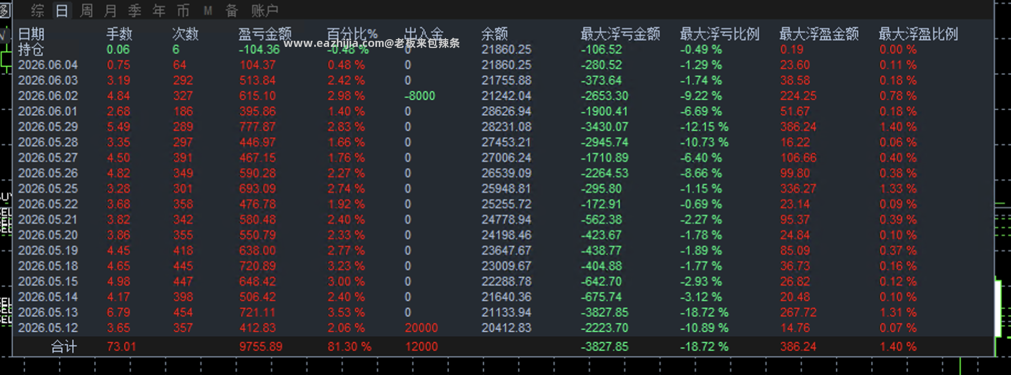Open the 币 currency tab
1011x375 pixels.
coord(184,10)
